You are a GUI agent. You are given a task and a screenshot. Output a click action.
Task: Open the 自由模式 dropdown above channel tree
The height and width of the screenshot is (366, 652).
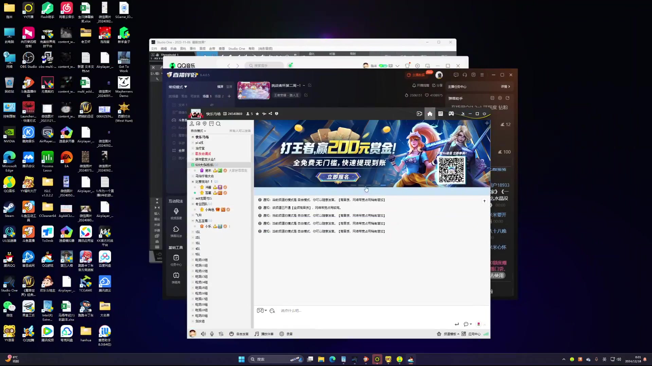(x=198, y=131)
